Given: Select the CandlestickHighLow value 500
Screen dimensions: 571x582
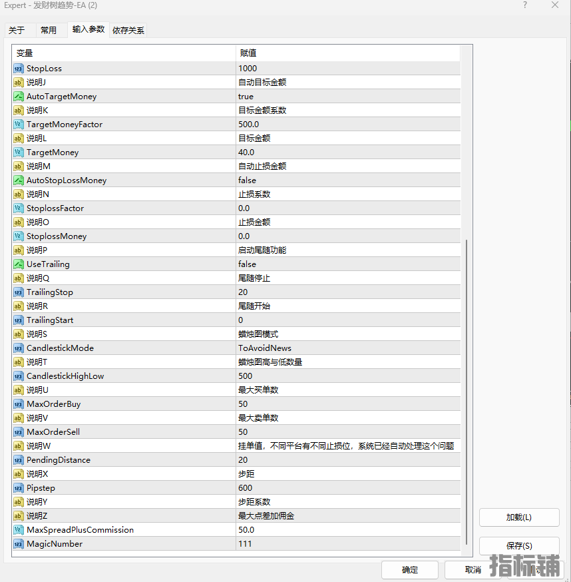Looking at the screenshot, I should point(348,376).
